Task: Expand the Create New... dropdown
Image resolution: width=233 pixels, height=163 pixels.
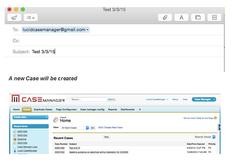Action: coord(31,117)
